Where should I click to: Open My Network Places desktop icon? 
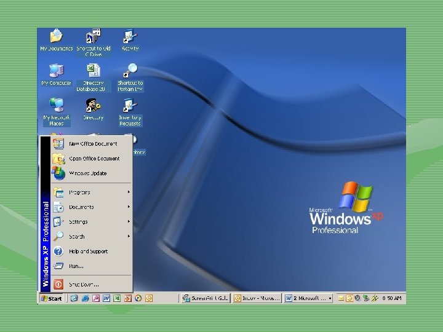[56, 112]
